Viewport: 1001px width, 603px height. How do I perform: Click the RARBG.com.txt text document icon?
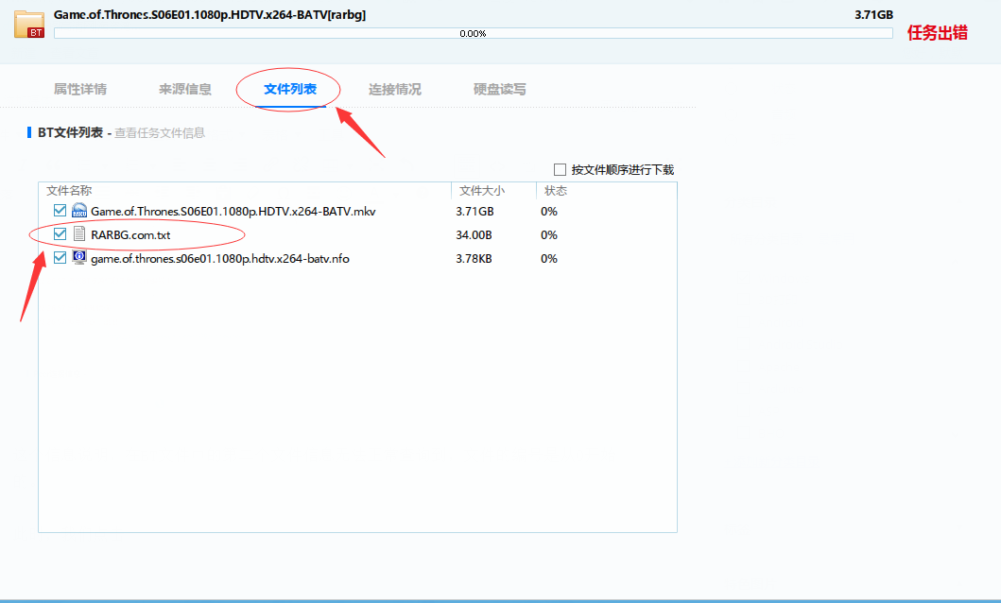coord(79,233)
